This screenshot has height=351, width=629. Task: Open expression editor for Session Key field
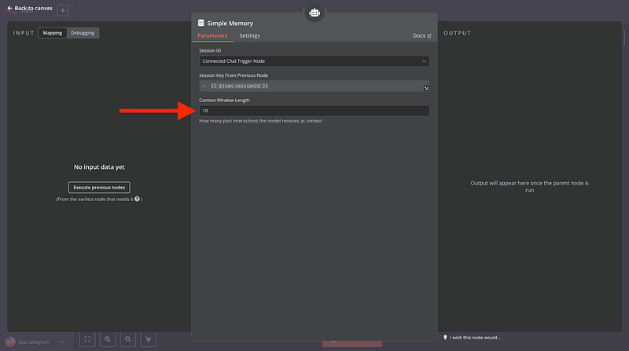click(425, 88)
